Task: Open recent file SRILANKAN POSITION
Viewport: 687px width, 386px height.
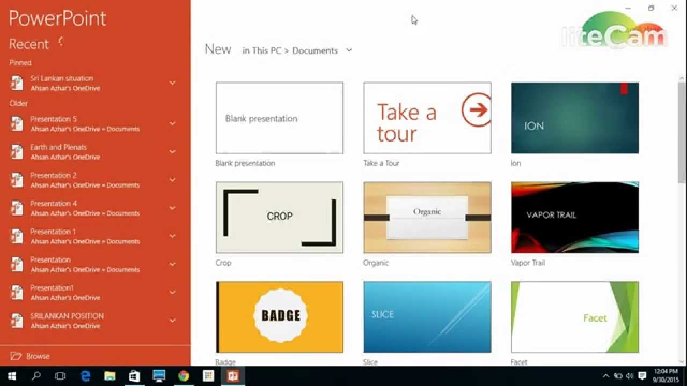Action: [x=95, y=321]
